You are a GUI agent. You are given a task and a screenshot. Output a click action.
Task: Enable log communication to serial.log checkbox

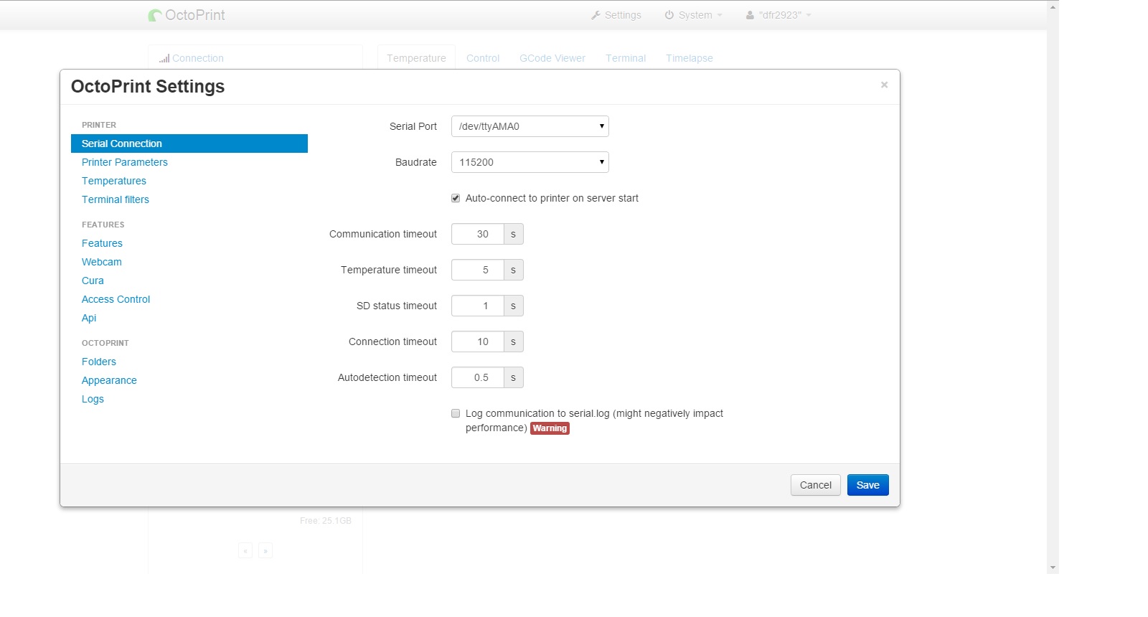[456, 413]
